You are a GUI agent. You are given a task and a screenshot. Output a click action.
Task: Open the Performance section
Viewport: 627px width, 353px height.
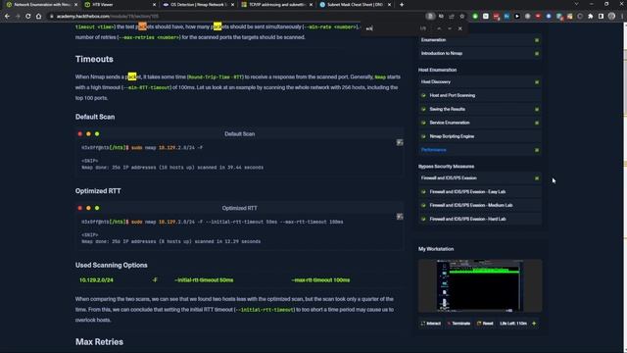point(480,150)
